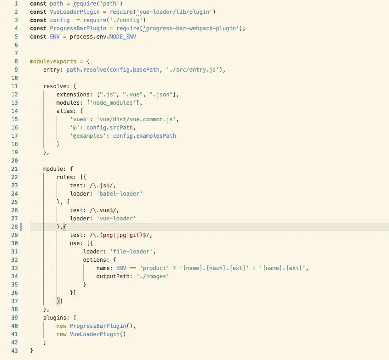
Task: Click '@examples' string on line 17
Action: point(88,136)
